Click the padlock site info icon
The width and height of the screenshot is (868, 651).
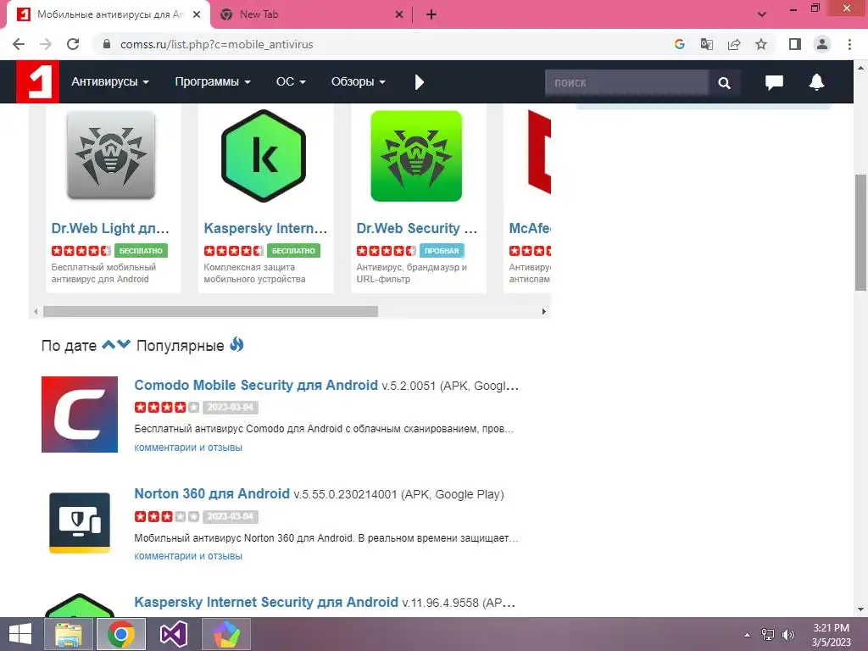[108, 44]
